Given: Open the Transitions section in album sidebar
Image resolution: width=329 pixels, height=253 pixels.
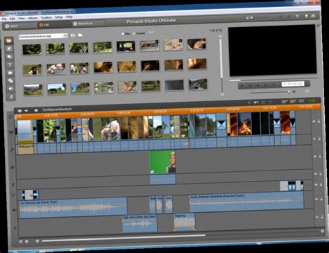Looking at the screenshot, I should [x=9, y=49].
